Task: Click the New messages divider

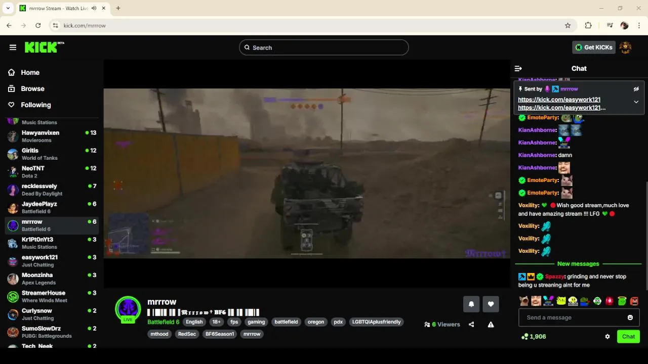Action: (578, 264)
